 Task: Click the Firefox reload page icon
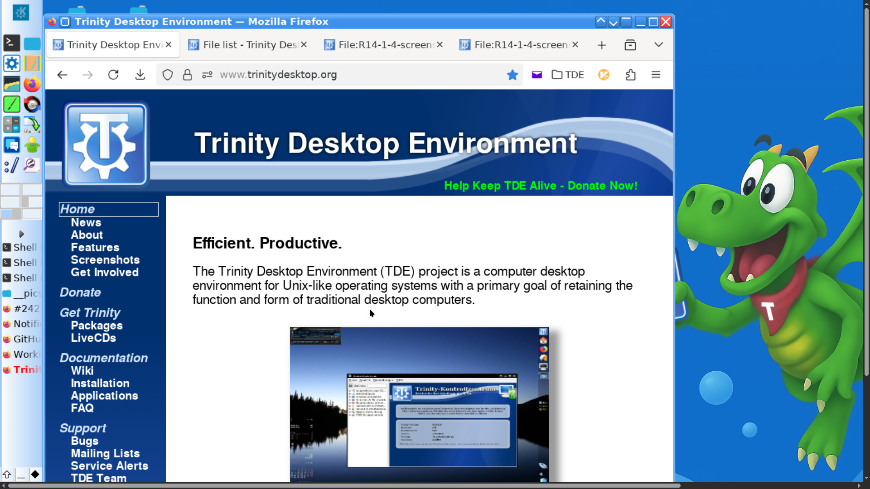click(113, 75)
